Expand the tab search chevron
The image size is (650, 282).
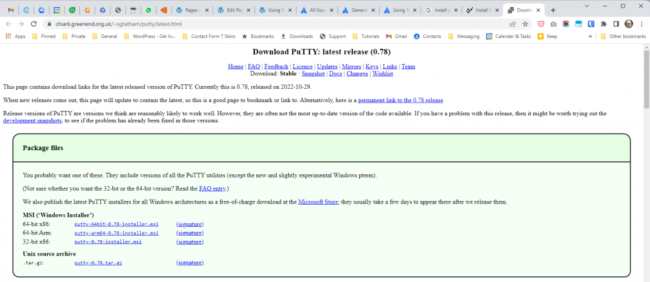click(586, 6)
